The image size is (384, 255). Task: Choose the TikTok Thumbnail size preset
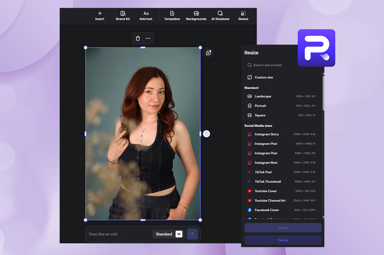(281, 181)
